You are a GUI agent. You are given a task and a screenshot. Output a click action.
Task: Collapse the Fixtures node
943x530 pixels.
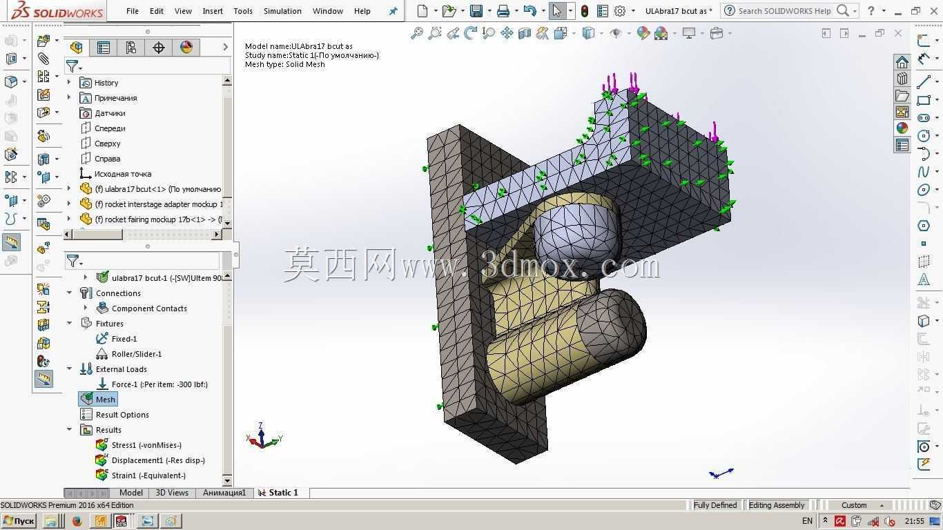coord(70,324)
